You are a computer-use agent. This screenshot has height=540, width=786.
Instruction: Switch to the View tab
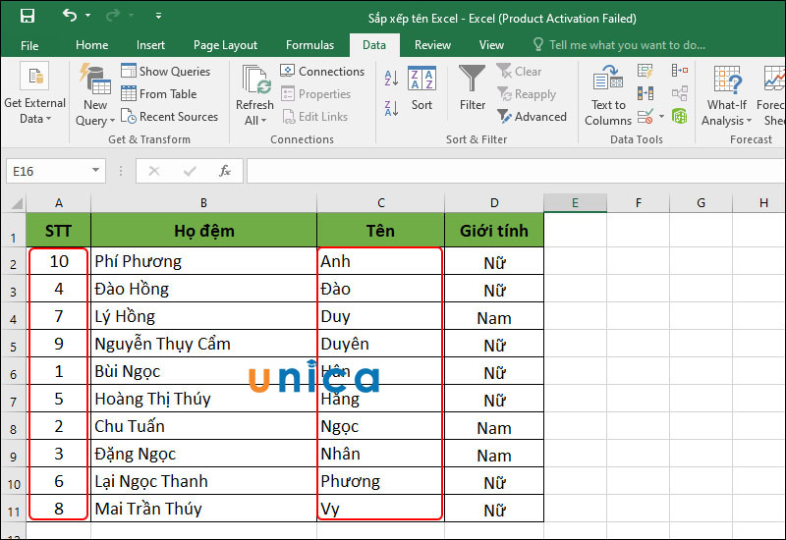(491, 45)
